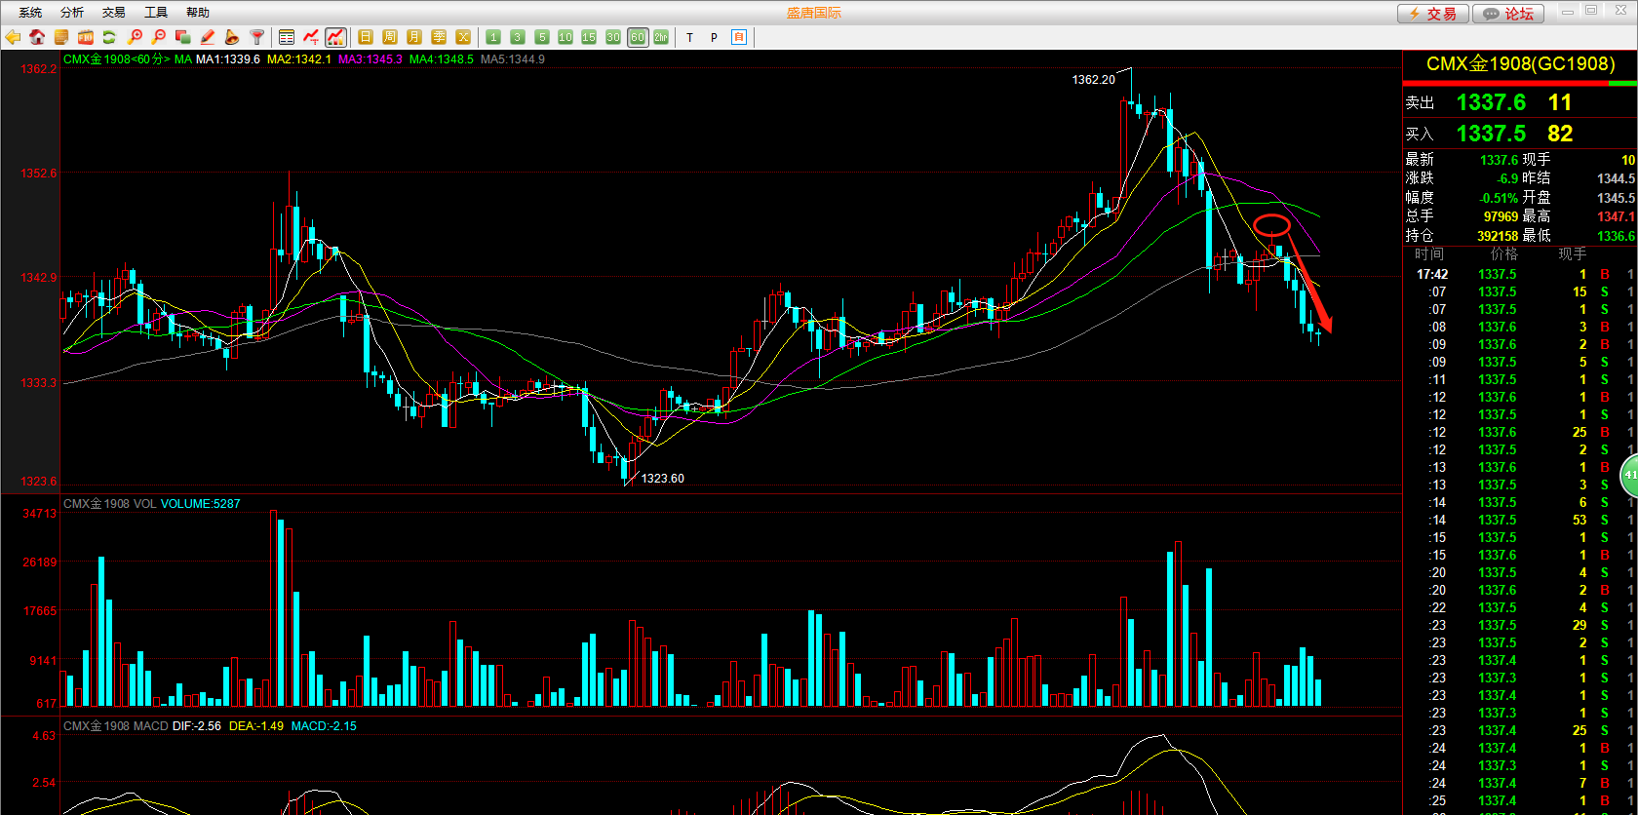Click the overlapping windows toolbar icon

pos(183,37)
